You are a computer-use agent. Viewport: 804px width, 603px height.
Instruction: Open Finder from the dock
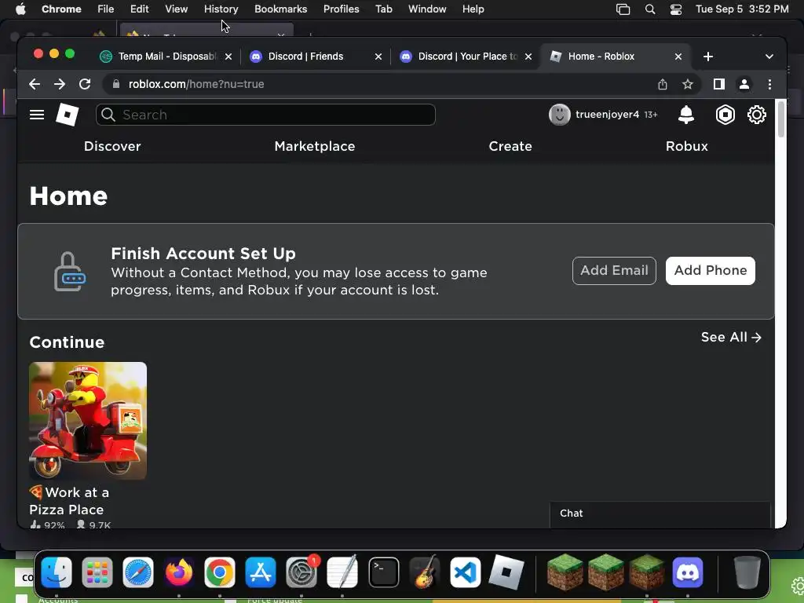(57, 572)
